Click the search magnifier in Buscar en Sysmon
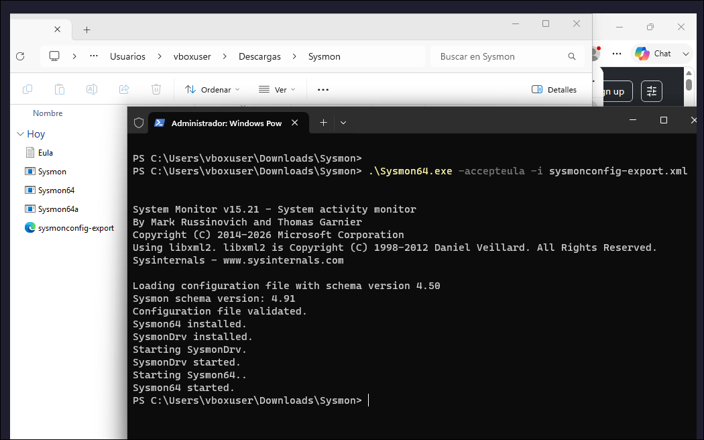 point(571,56)
